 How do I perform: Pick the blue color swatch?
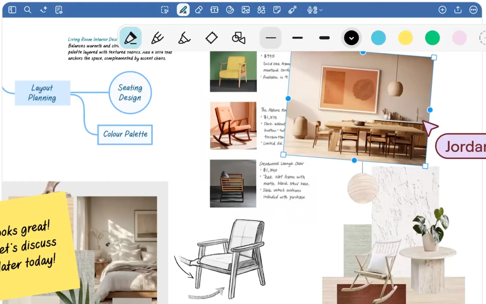378,38
